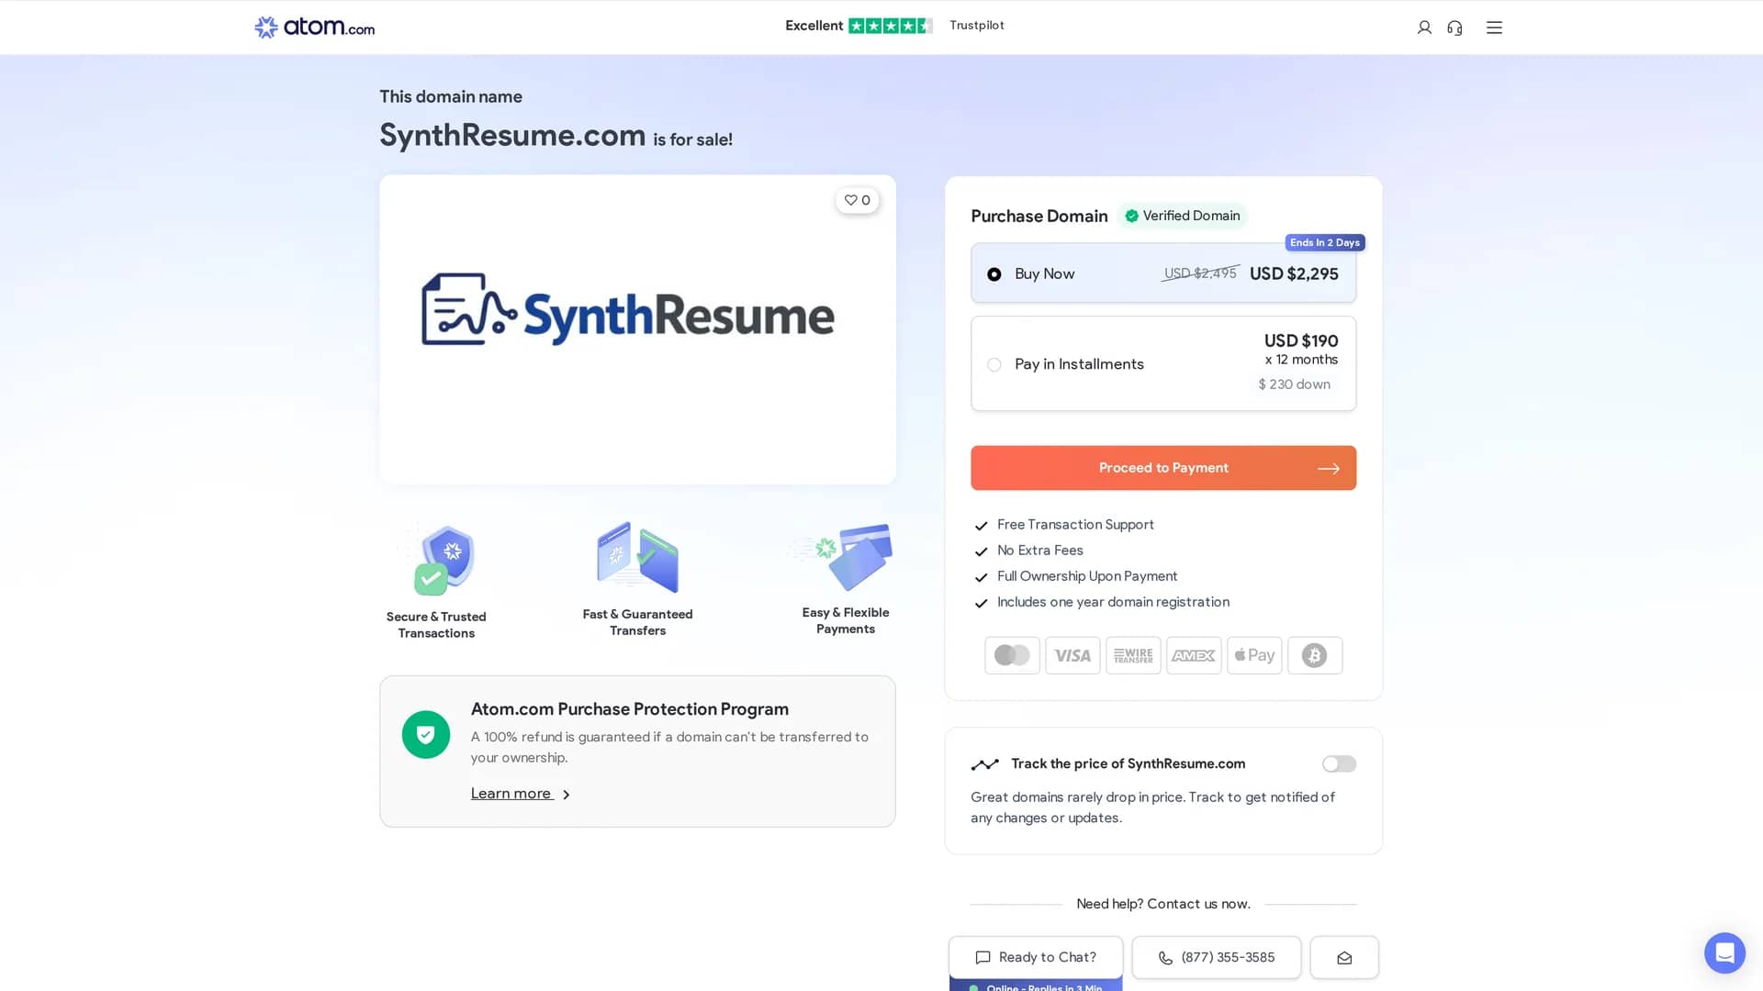Screen dimensions: 1763x991
Task: Enable the price tracking toggle
Action: [1339, 763]
